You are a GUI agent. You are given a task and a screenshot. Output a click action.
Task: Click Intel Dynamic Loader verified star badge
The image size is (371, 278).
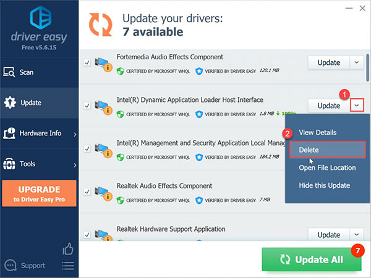[x=199, y=114]
